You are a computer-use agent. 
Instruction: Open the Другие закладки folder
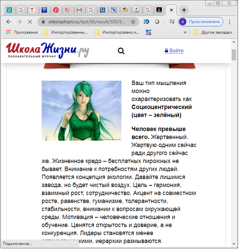pyautogui.click(x=213, y=32)
